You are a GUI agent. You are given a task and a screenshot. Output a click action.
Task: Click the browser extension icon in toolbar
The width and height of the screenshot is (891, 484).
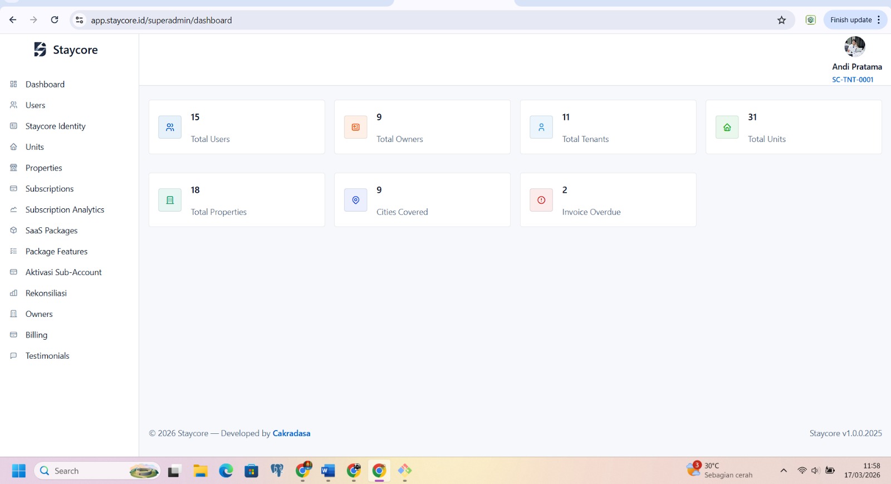click(811, 20)
